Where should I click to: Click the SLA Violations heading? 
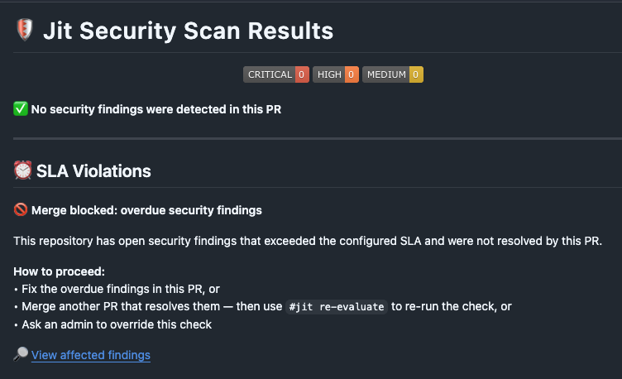pyautogui.click(x=93, y=171)
